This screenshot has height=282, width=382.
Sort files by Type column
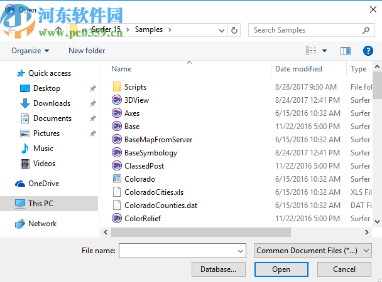click(x=358, y=69)
